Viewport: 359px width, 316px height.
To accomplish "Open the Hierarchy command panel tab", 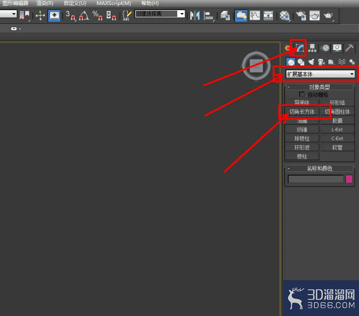I will [x=312, y=48].
